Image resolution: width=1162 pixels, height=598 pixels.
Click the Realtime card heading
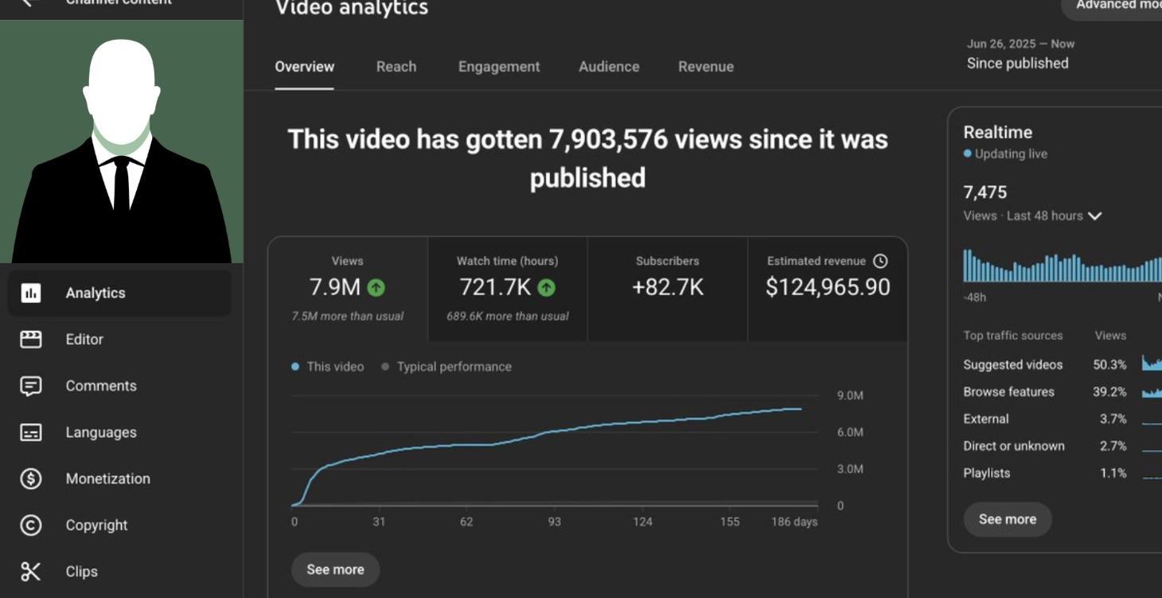tap(998, 133)
